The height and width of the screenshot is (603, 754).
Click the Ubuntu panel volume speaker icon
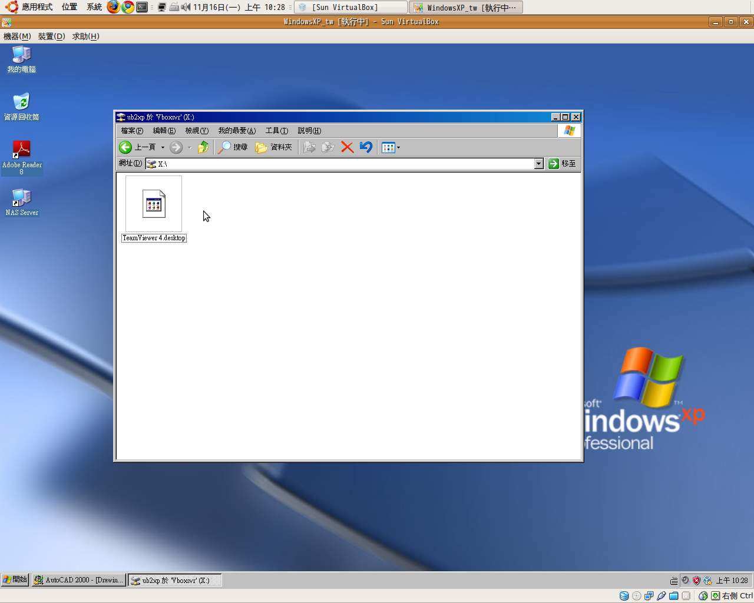point(186,7)
